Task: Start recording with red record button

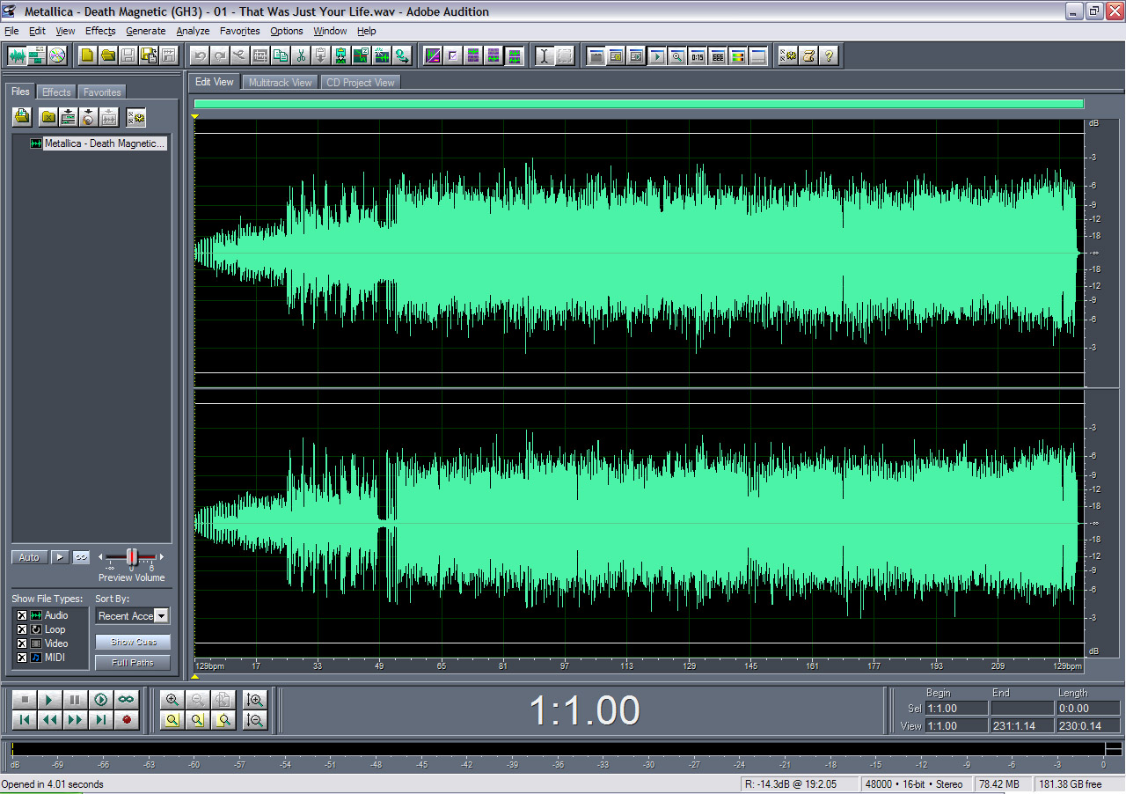Action: [x=127, y=720]
